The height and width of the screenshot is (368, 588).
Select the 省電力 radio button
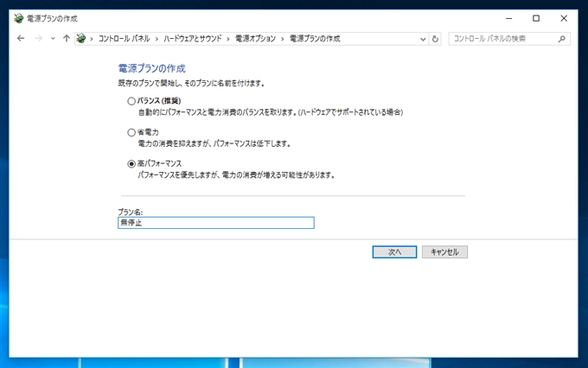[x=131, y=132]
